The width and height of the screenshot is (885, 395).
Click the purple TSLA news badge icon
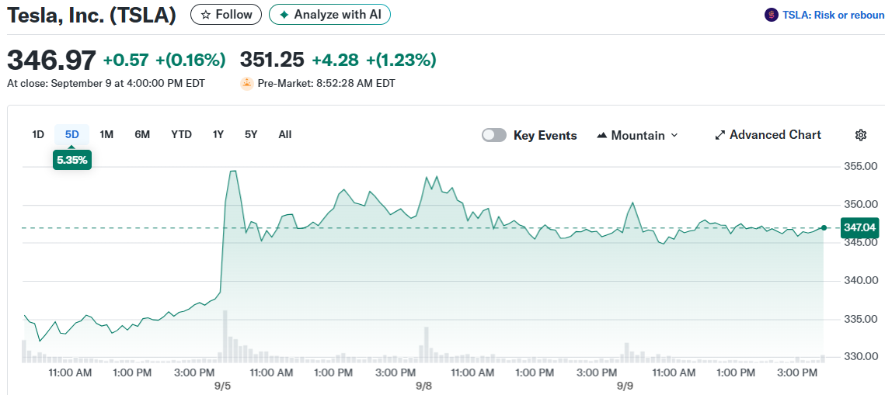[x=771, y=16]
